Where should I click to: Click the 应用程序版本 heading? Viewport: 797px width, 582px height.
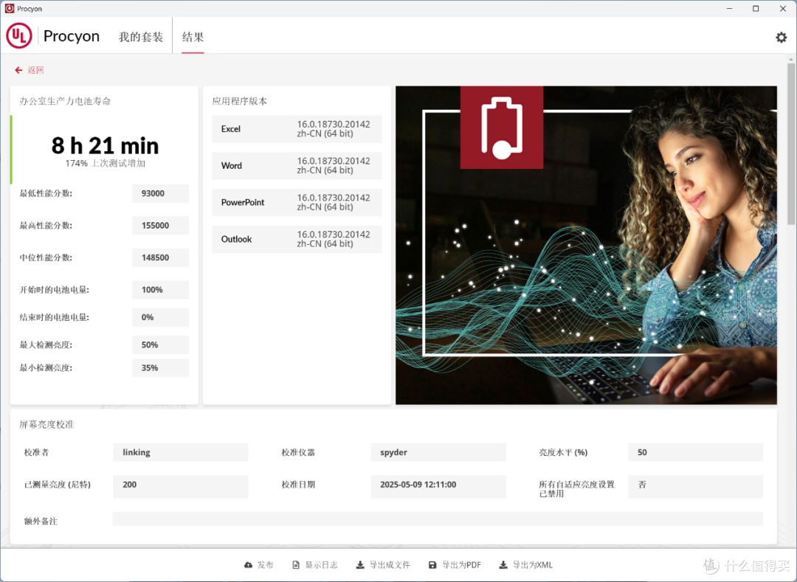coord(239,101)
